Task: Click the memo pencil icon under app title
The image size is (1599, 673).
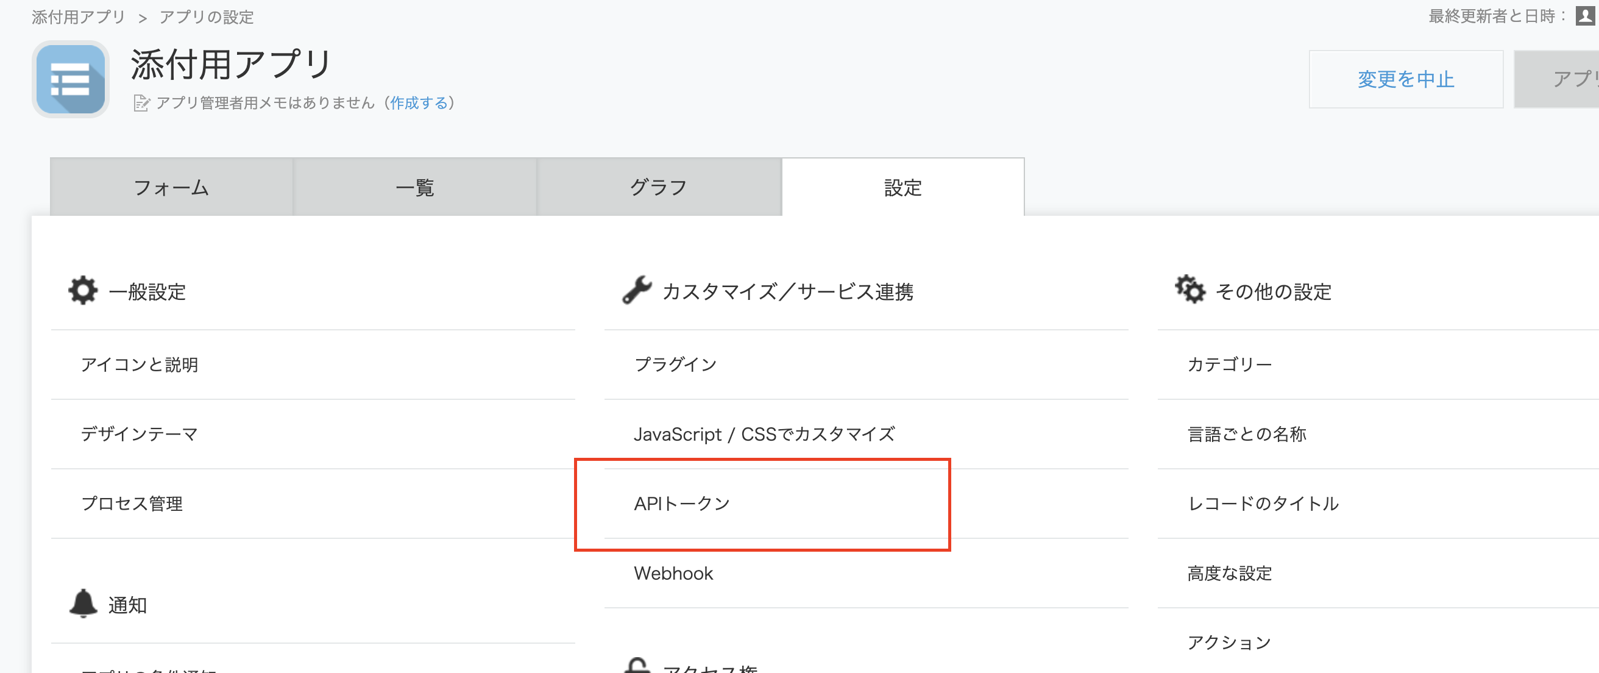Action: pyautogui.click(x=141, y=103)
